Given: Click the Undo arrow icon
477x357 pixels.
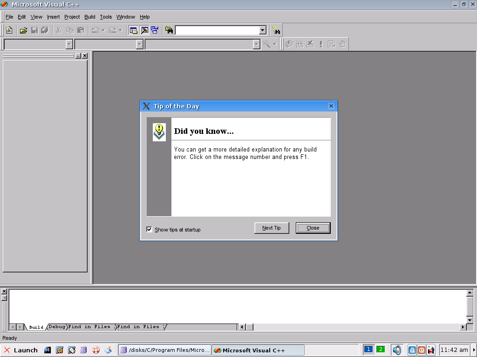Looking at the screenshot, I should pyautogui.click(x=95, y=30).
